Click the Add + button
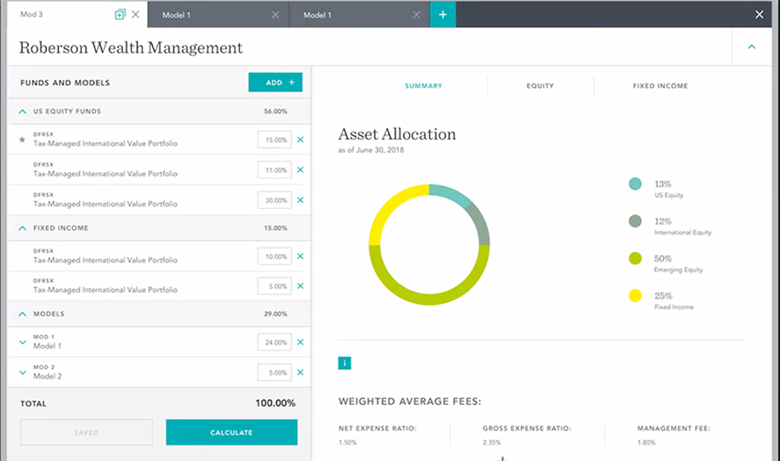 point(275,82)
